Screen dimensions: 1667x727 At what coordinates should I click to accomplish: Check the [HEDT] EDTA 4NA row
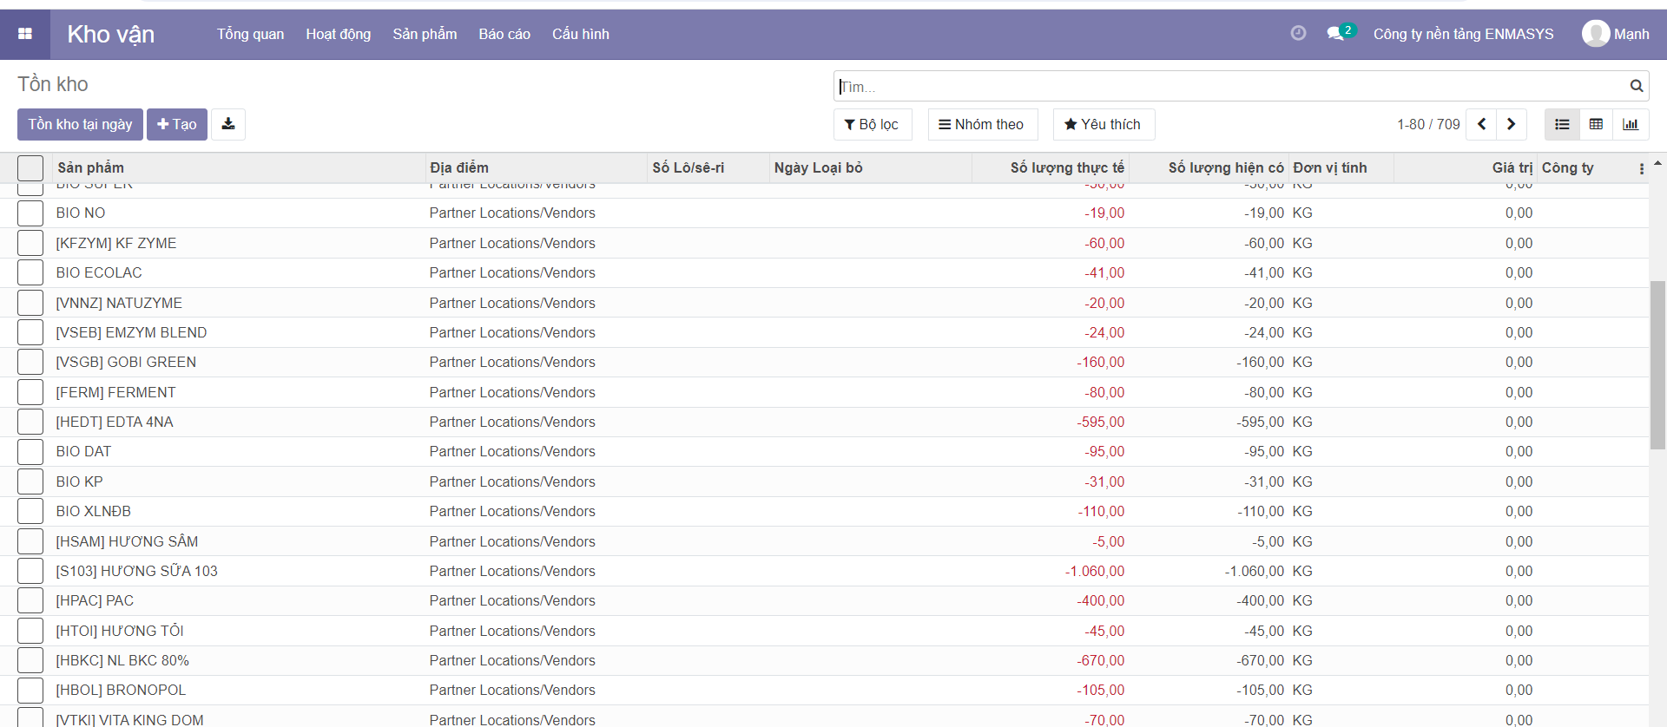point(30,422)
